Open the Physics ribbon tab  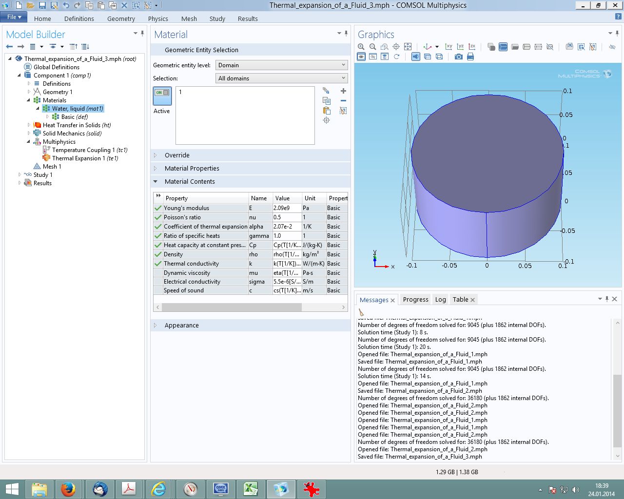(x=158, y=19)
